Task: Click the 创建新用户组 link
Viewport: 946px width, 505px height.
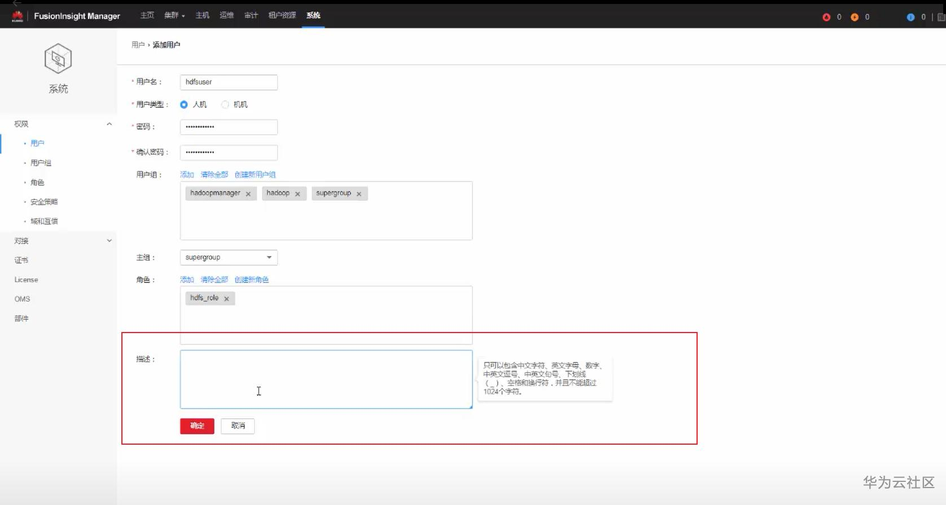Action: (255, 175)
